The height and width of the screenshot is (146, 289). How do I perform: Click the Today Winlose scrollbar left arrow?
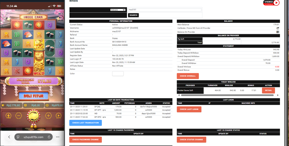pos(179,95)
